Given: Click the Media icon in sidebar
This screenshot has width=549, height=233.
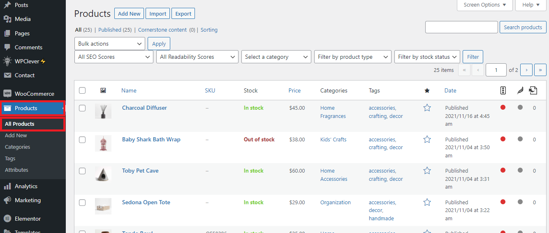Looking at the screenshot, I should tap(7, 19).
